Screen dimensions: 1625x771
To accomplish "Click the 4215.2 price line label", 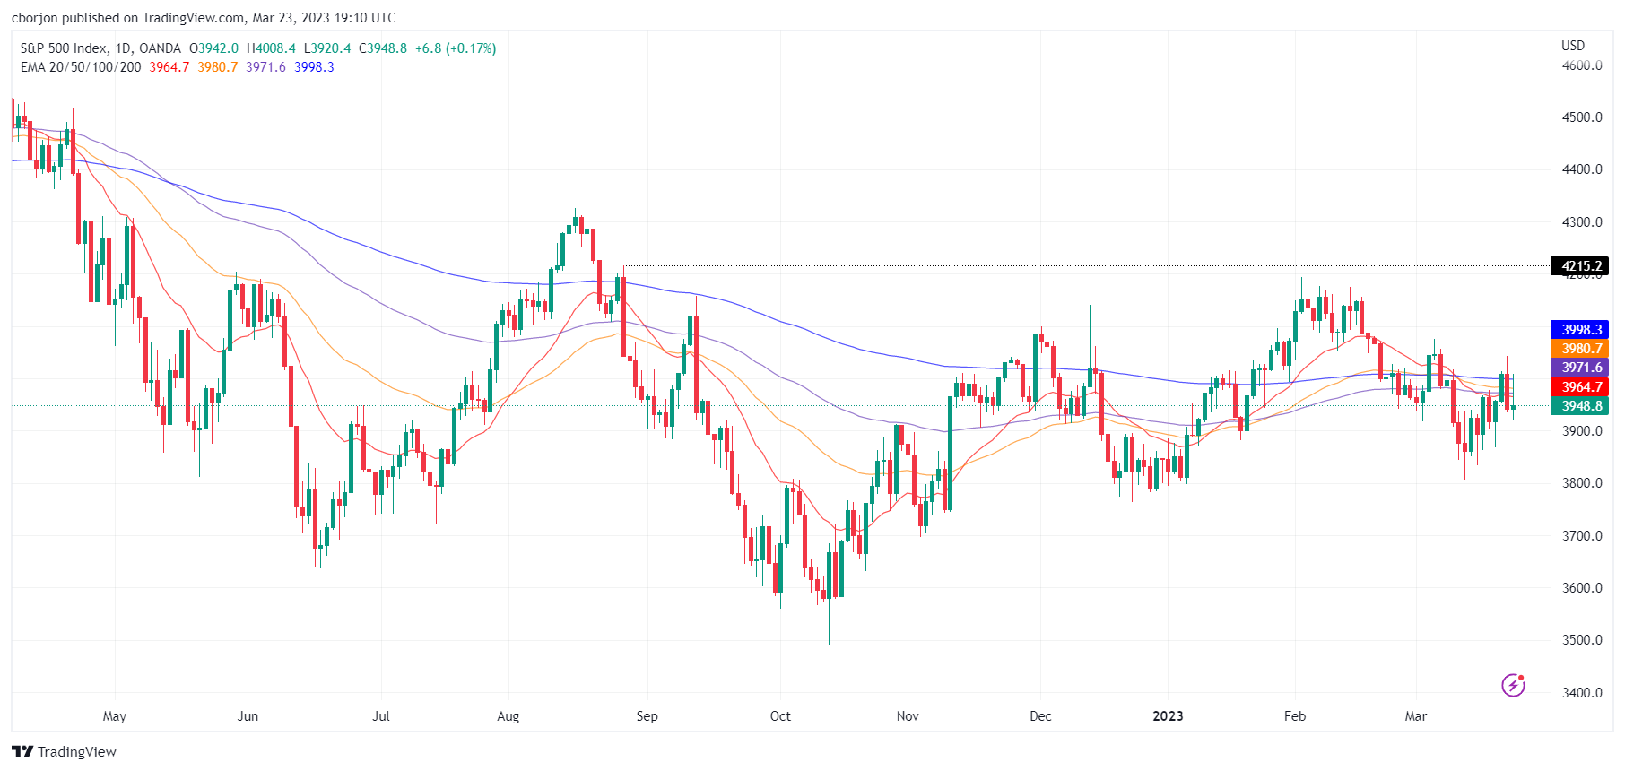I will click(x=1580, y=265).
